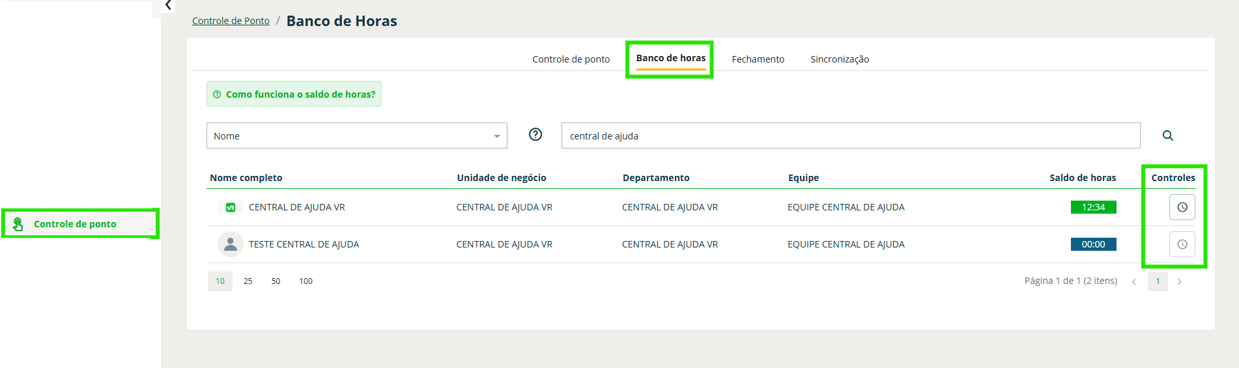Screen dimensions: 1239x368
Task: Click the search magnifier icon
Action: 1167,135
